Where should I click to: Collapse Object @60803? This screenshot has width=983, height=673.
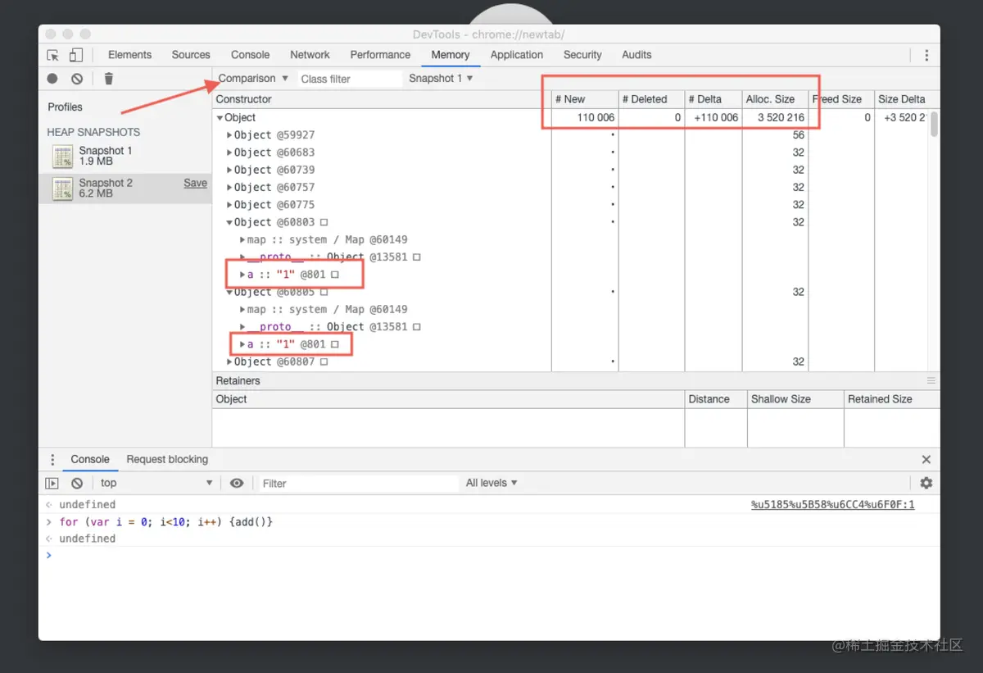(x=229, y=222)
